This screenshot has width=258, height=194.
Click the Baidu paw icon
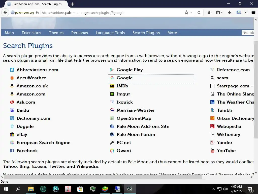12,110
